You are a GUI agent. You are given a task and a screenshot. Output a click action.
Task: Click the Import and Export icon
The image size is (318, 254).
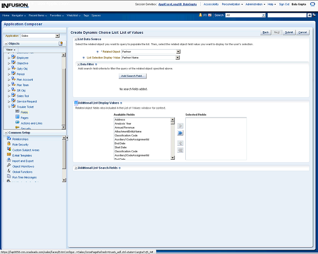9,161
